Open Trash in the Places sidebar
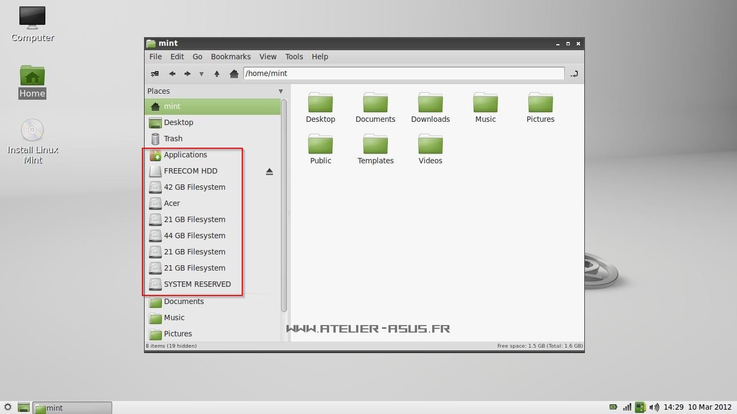The width and height of the screenshot is (737, 414). (213, 139)
